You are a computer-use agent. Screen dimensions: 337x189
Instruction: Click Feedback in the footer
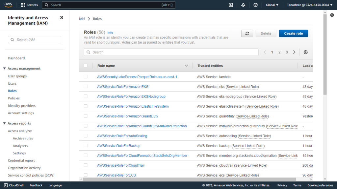36,185
